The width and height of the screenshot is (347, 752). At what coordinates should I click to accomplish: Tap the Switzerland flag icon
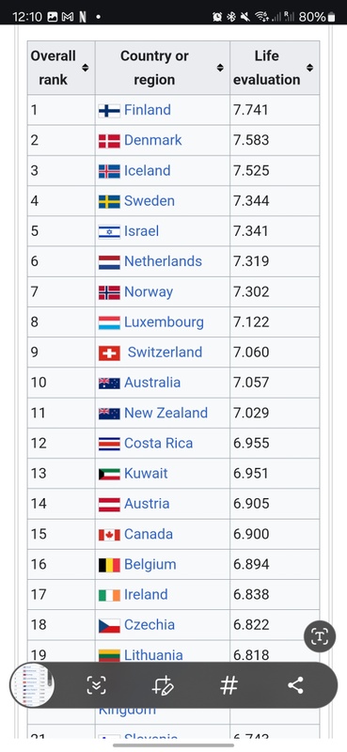(x=109, y=353)
